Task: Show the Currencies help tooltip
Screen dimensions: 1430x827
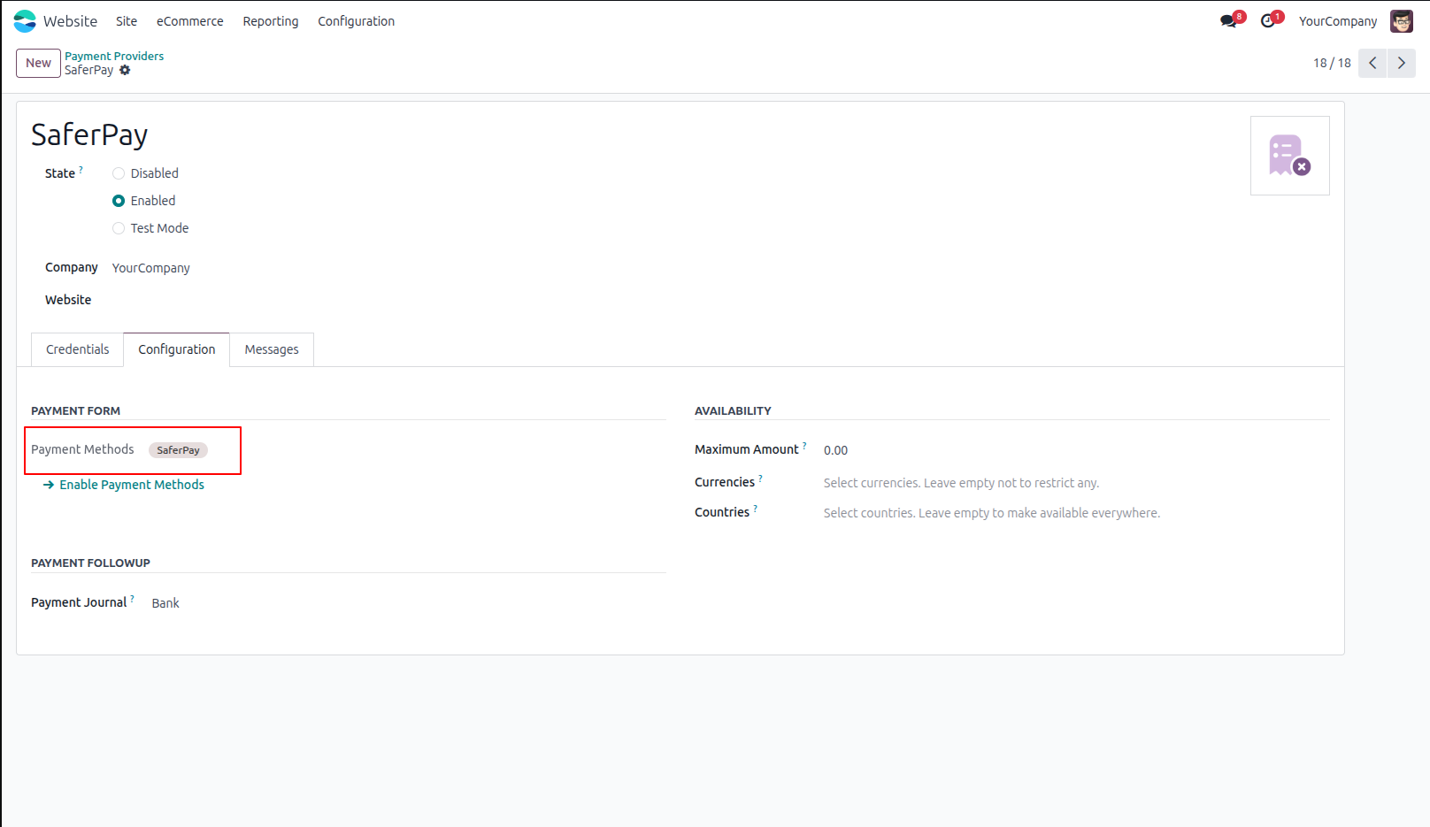Action: tap(760, 478)
